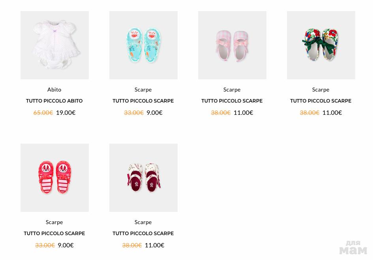Viewport: 373px width, 260px height.
Task: Open the turquoise jelly sandals thumbnail
Action: [x=143, y=45]
